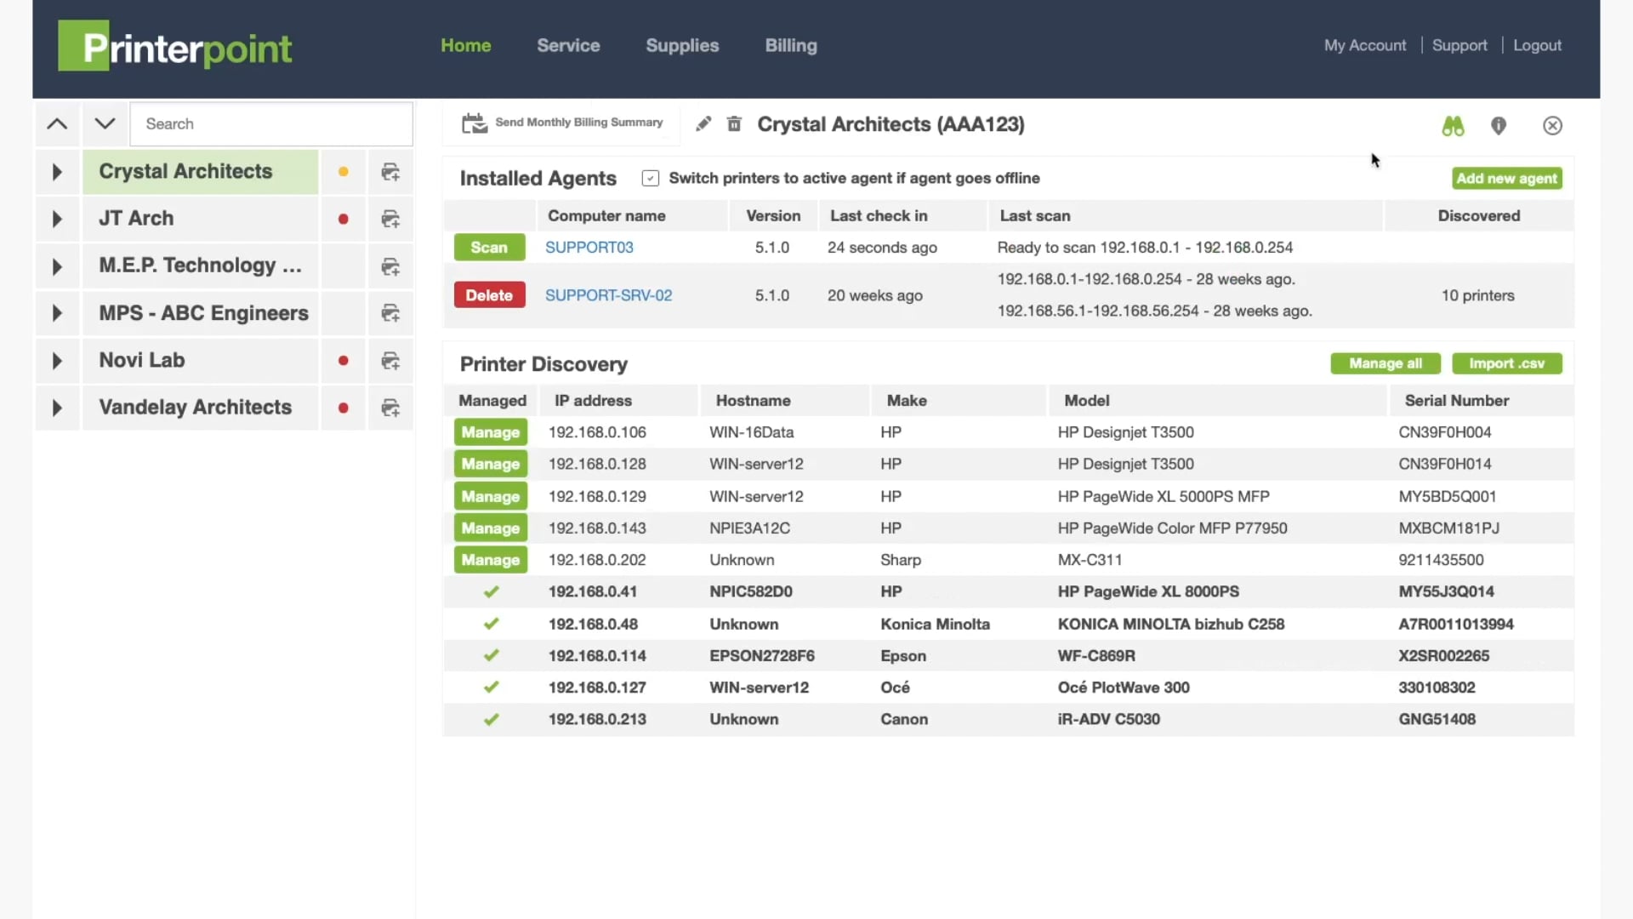Expand the M.E.P. Technology tree row
Viewport: 1633px width, 919px height.
(57, 266)
